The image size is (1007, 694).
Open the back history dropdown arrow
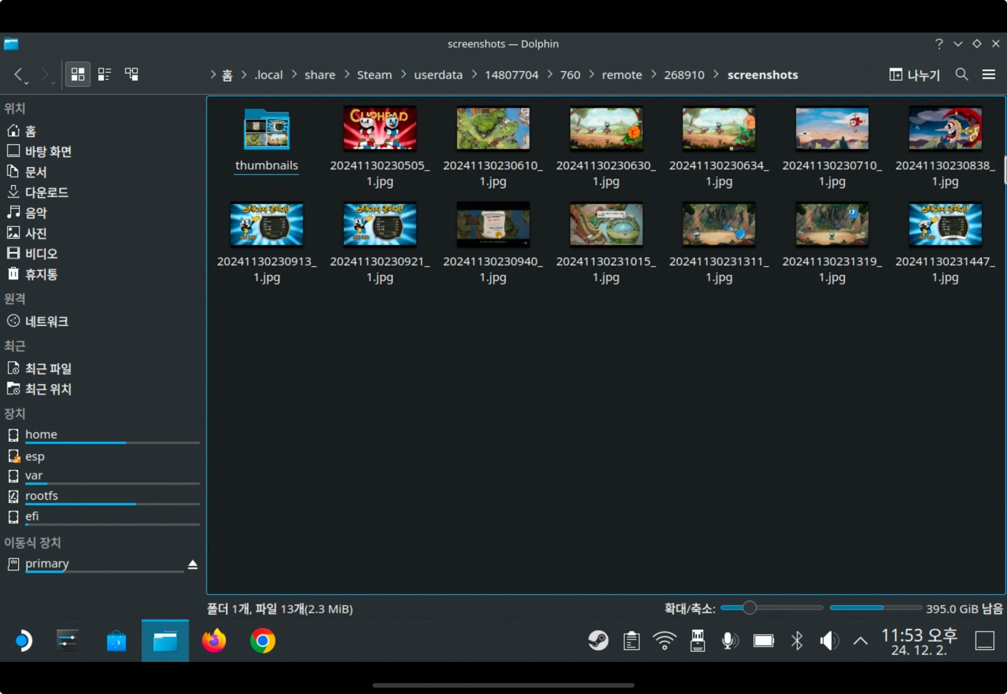click(26, 83)
